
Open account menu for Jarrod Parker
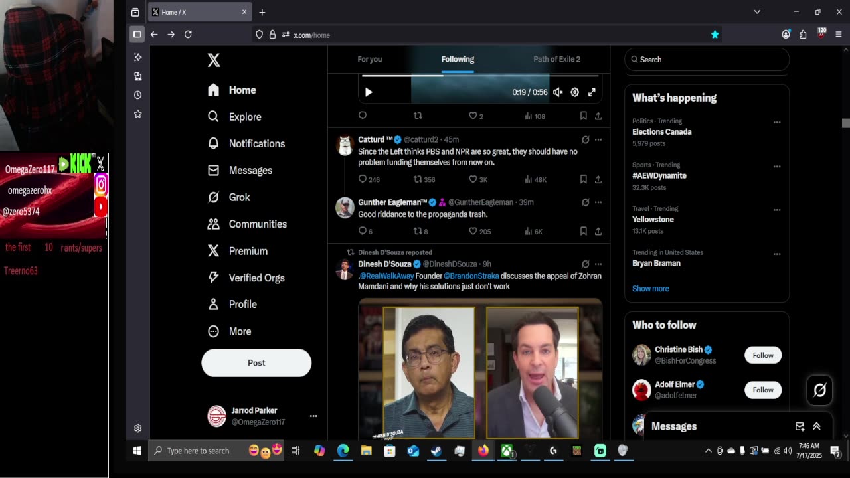click(313, 416)
